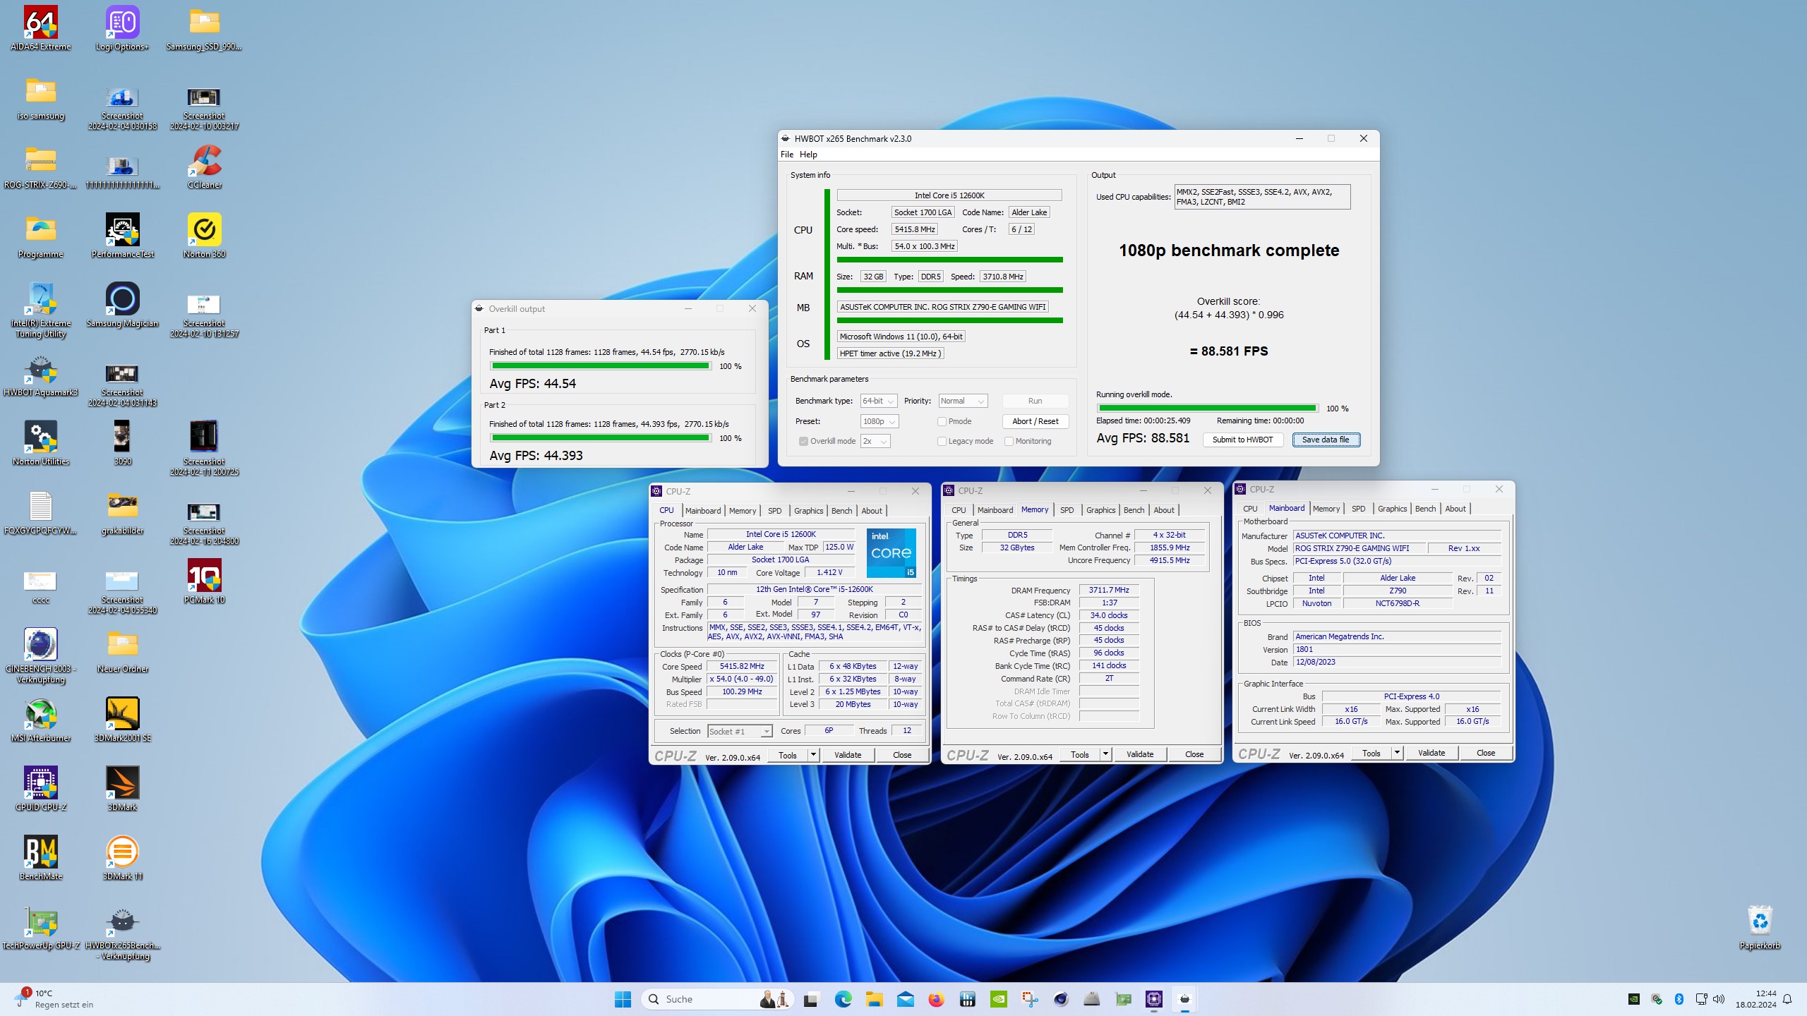This screenshot has width=1807, height=1016.
Task: Open the Overkill mode 2x dropdown
Action: tap(875, 441)
